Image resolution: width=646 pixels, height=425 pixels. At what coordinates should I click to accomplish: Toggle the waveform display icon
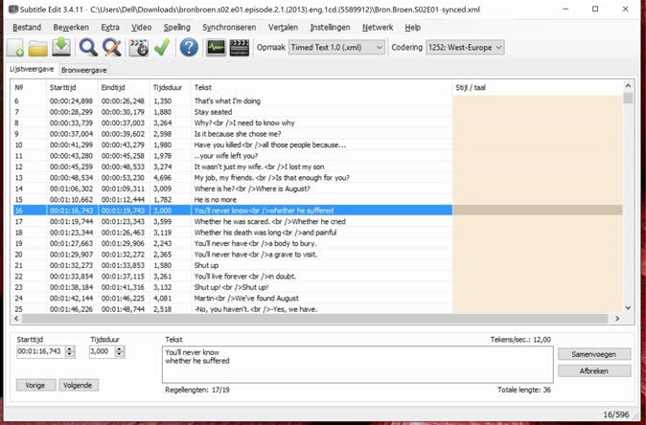point(216,48)
